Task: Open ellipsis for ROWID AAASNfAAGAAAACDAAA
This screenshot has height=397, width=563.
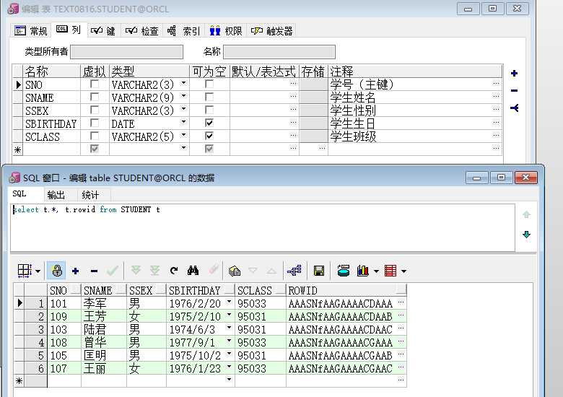Action: point(401,303)
